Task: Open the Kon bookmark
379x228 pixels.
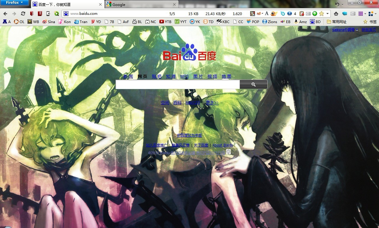Action: pos(65,22)
